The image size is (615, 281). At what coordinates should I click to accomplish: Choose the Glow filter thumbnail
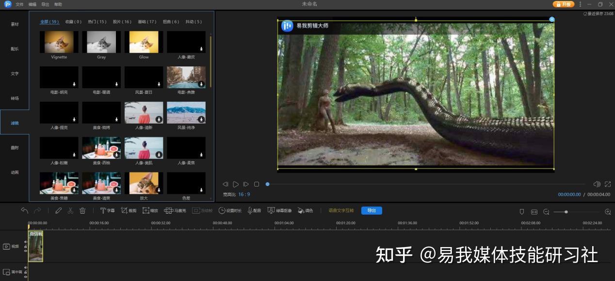(144, 42)
